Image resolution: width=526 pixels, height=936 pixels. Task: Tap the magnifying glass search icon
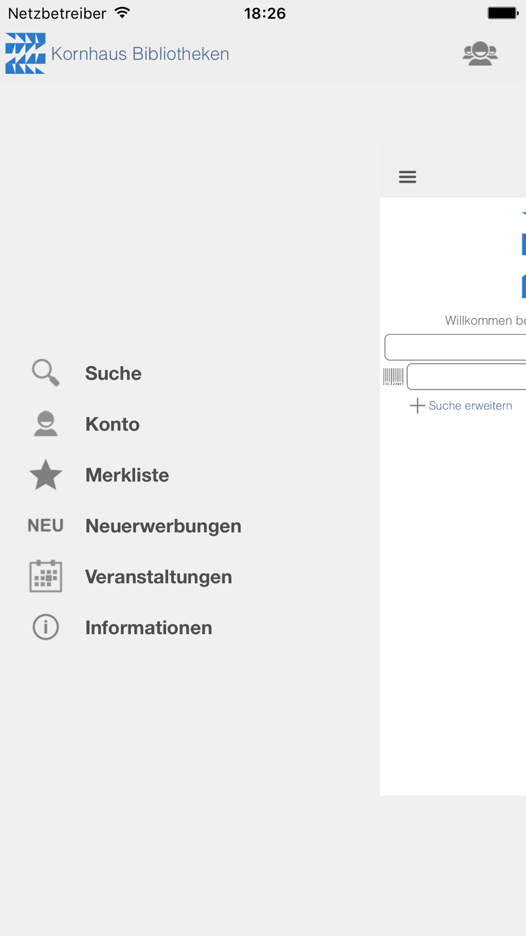point(46,373)
